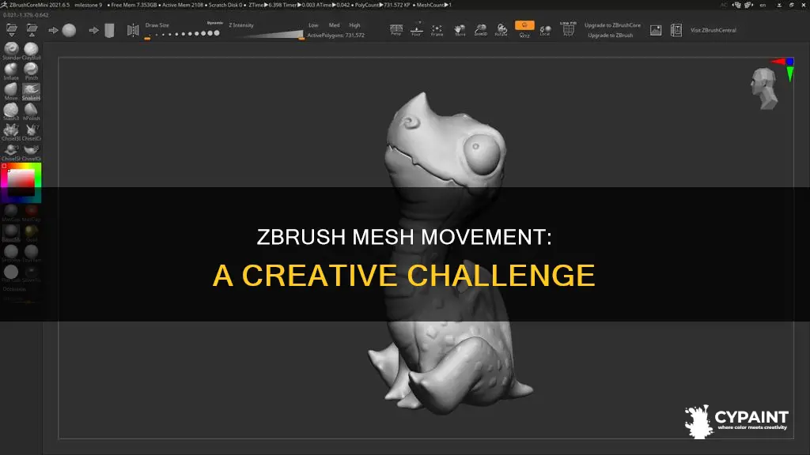
Task: Click Upgrade to ZBrush
Action: click(610, 35)
